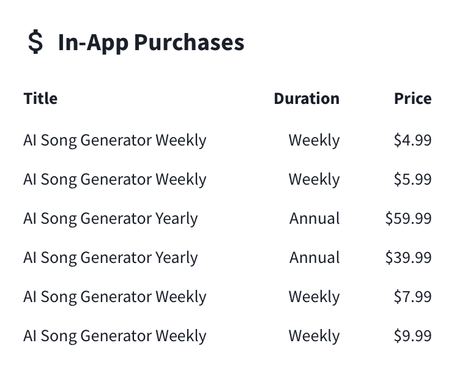Viewport: 454px width, 373px height.
Task: Click the $9.99 price
Action: (412, 336)
